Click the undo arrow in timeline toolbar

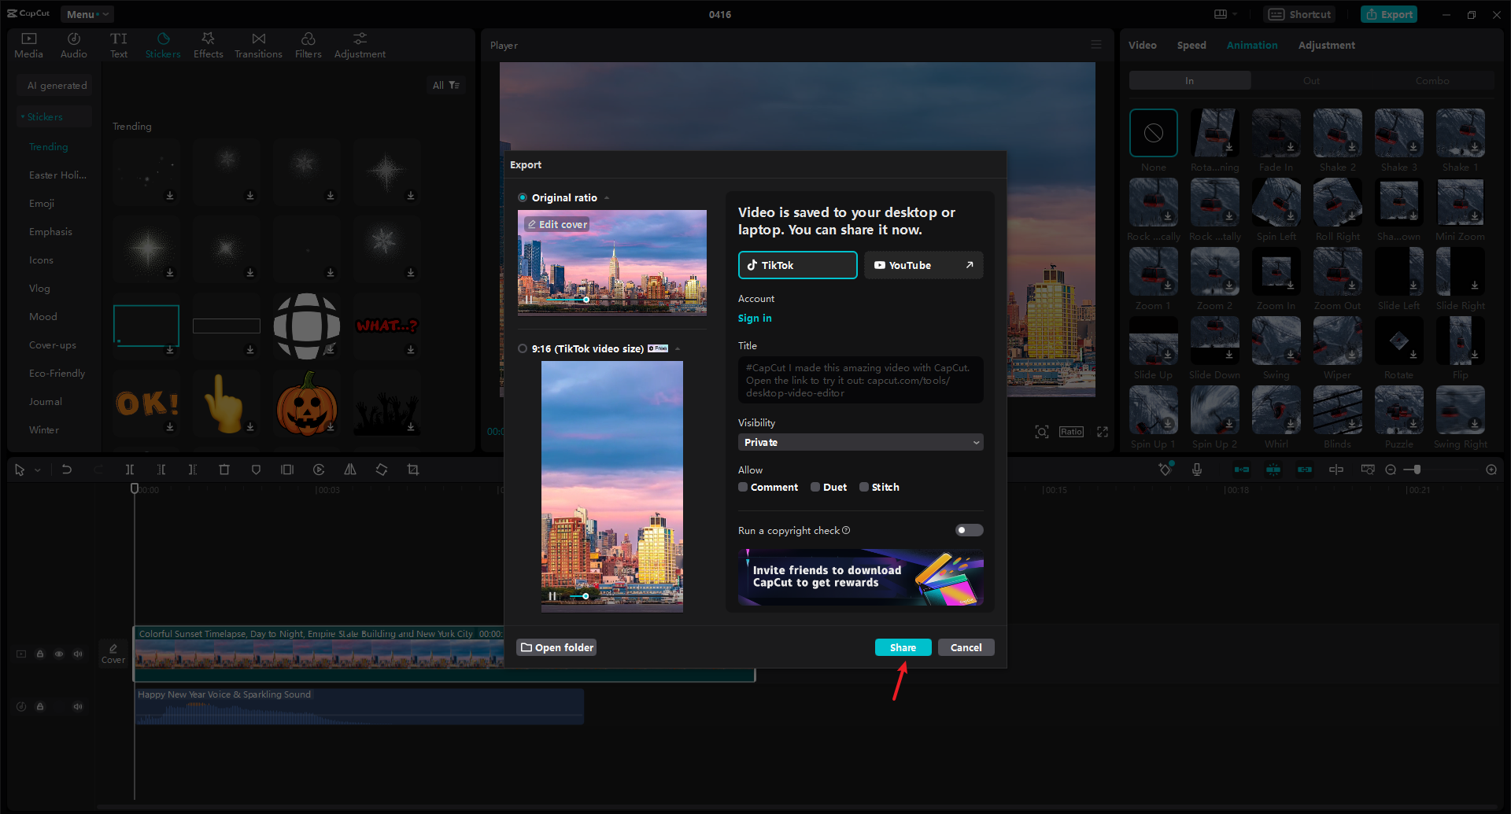[x=67, y=470]
